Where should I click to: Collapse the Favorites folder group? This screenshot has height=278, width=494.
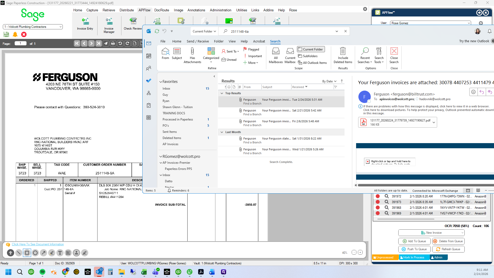tap(161, 82)
